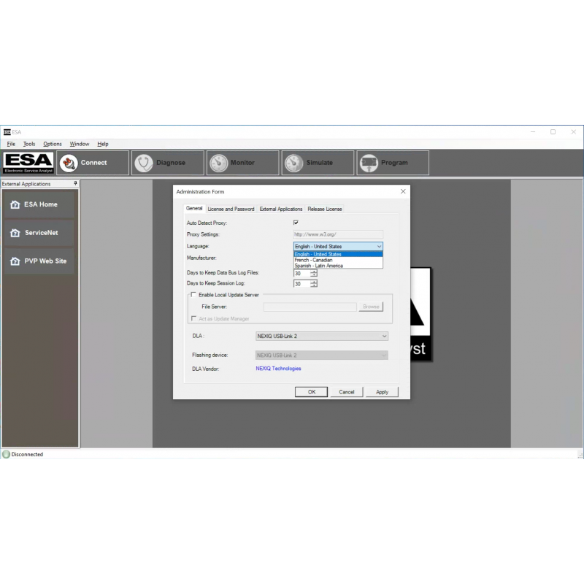
Task: Increase Days to Keep Session Log
Action: tap(314, 281)
